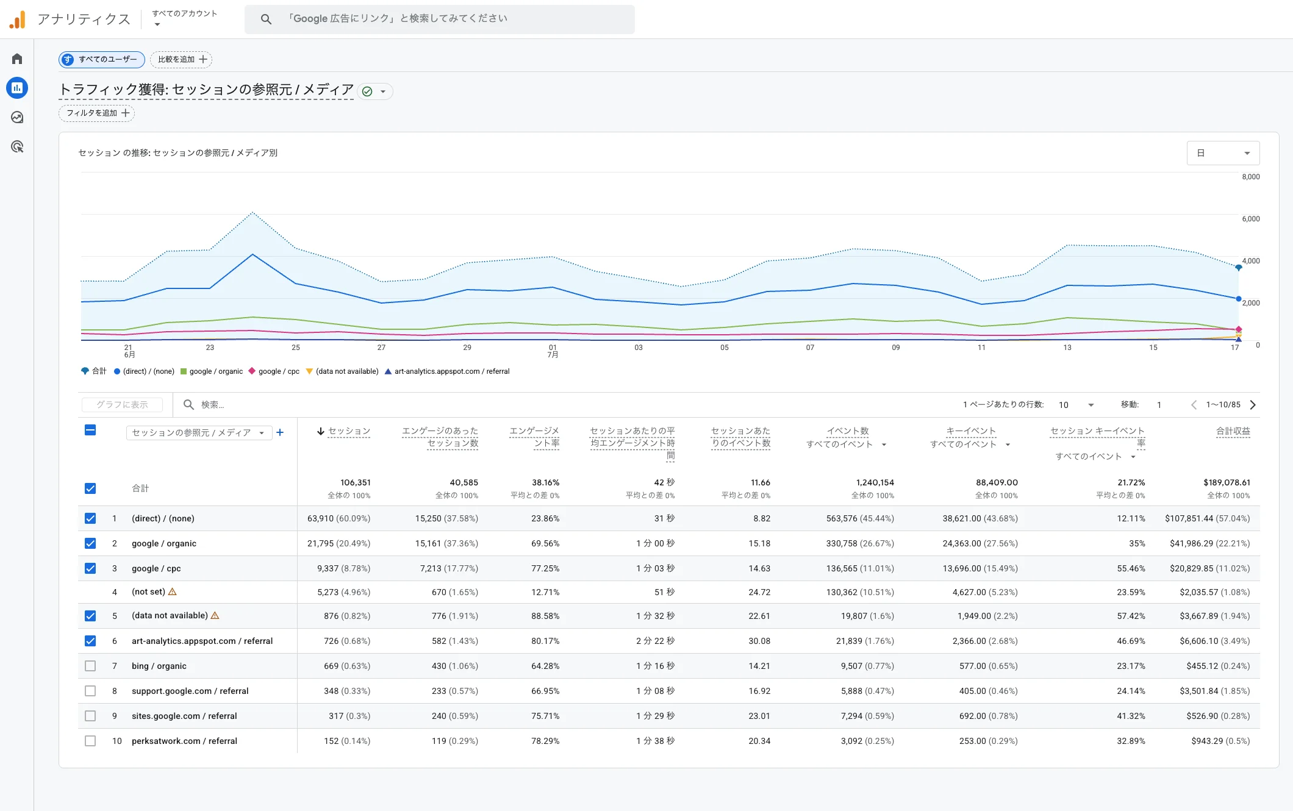Click the フィルタを追加 button
Image resolution: width=1293 pixels, height=811 pixels.
point(97,113)
